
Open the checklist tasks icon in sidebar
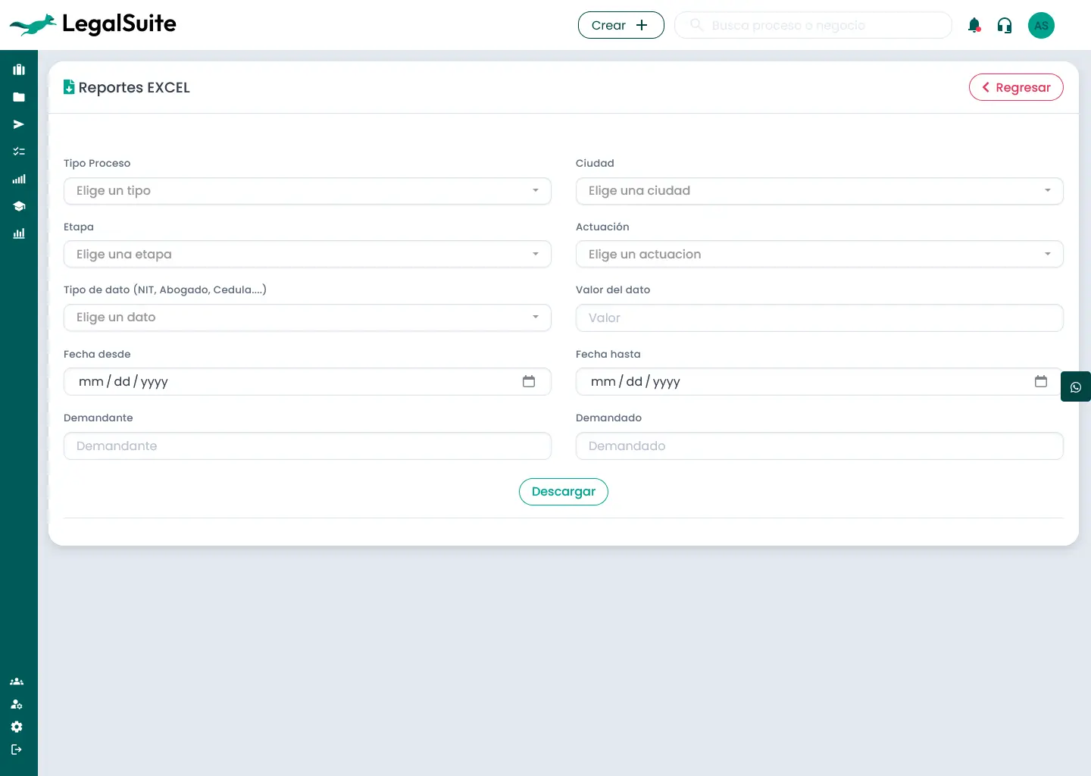19,152
